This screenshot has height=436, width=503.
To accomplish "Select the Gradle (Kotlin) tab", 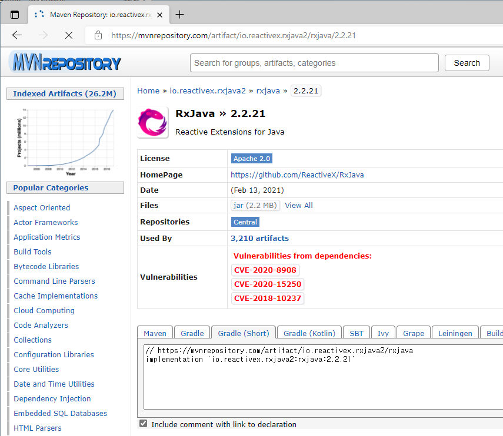I will [x=309, y=333].
